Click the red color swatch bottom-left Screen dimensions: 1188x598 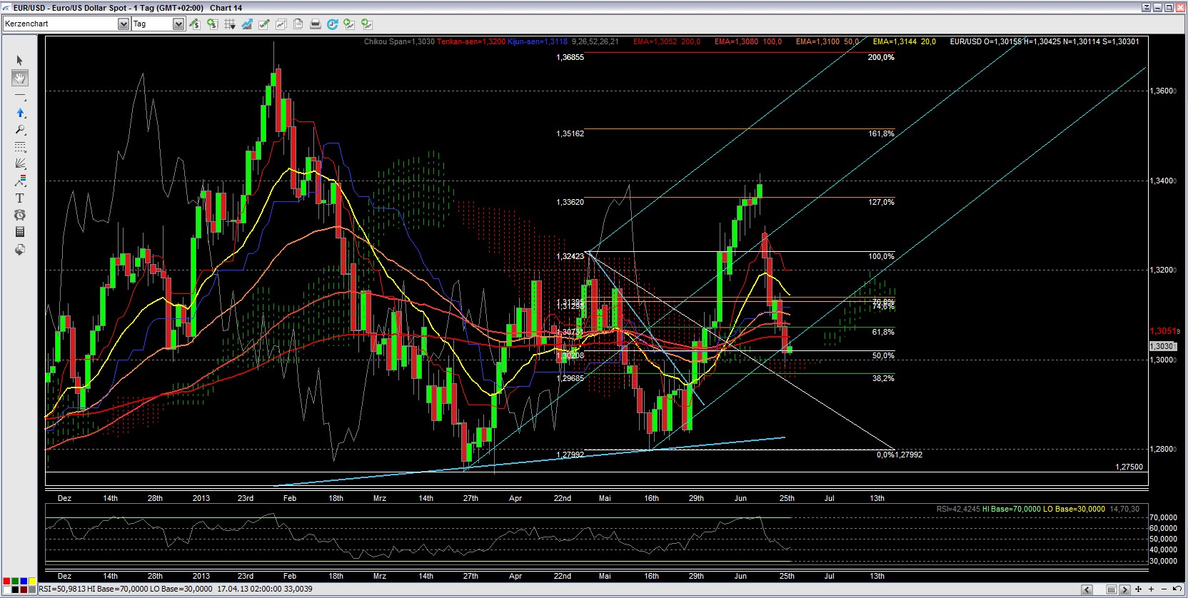tap(6, 582)
